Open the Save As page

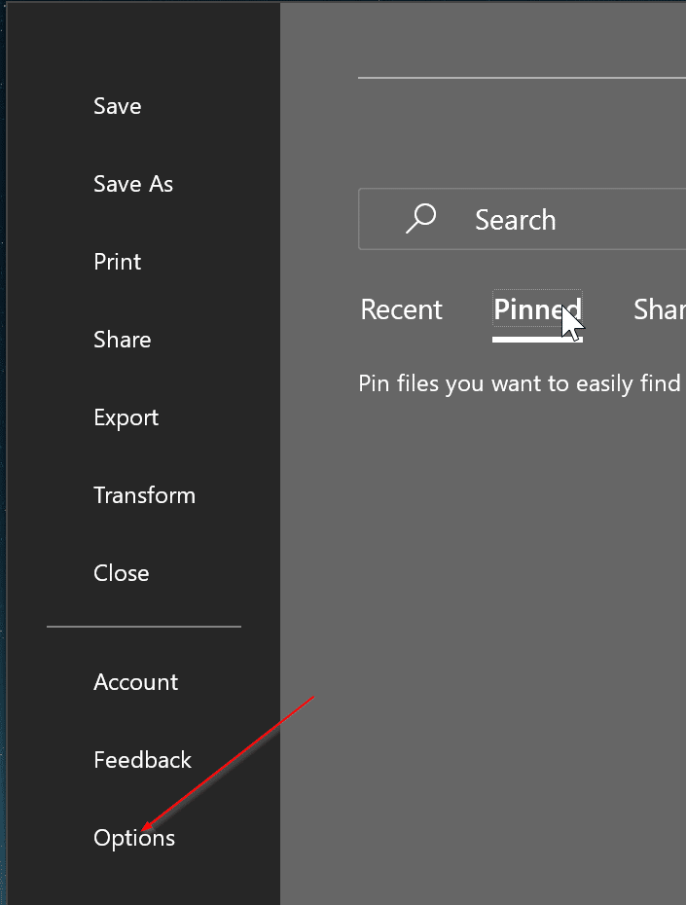click(x=133, y=183)
